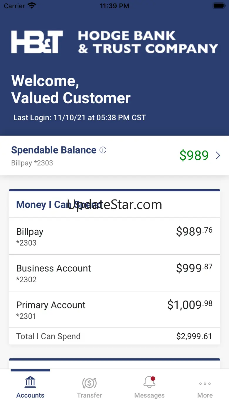The height and width of the screenshot is (407, 229).
Task: Click the HB&T logo
Action: click(x=37, y=42)
